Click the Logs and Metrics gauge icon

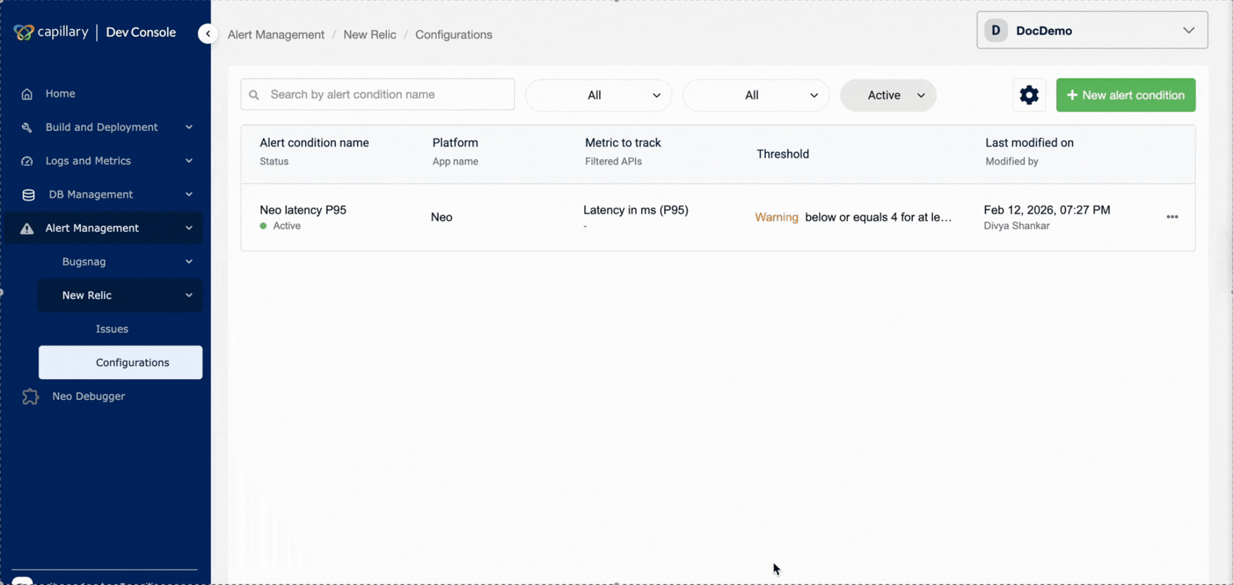[x=27, y=161]
